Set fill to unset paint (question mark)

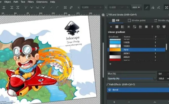coord(152,27)
